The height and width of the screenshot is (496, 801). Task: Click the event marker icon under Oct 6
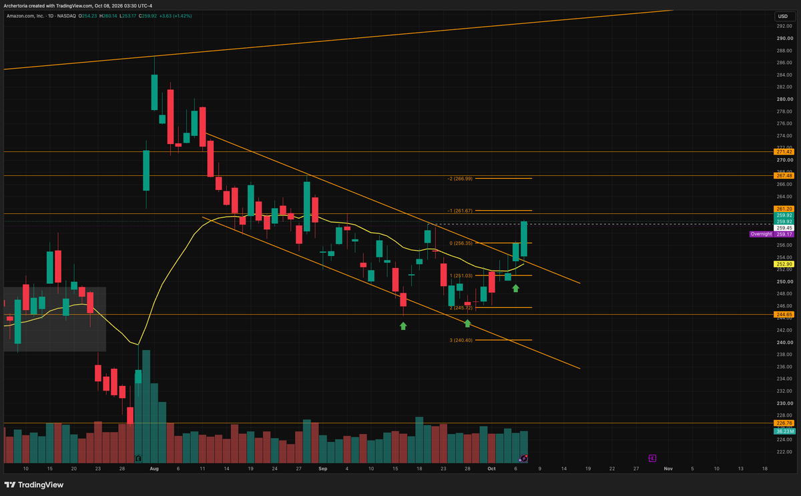(524, 459)
